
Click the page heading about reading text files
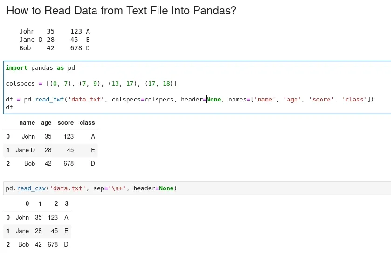pyautogui.click(x=121, y=11)
